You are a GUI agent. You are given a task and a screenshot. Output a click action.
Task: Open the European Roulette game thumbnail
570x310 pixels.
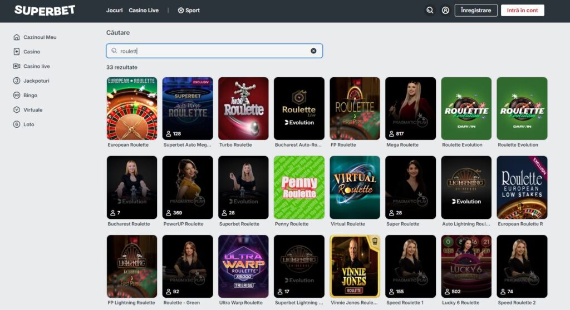(x=132, y=108)
